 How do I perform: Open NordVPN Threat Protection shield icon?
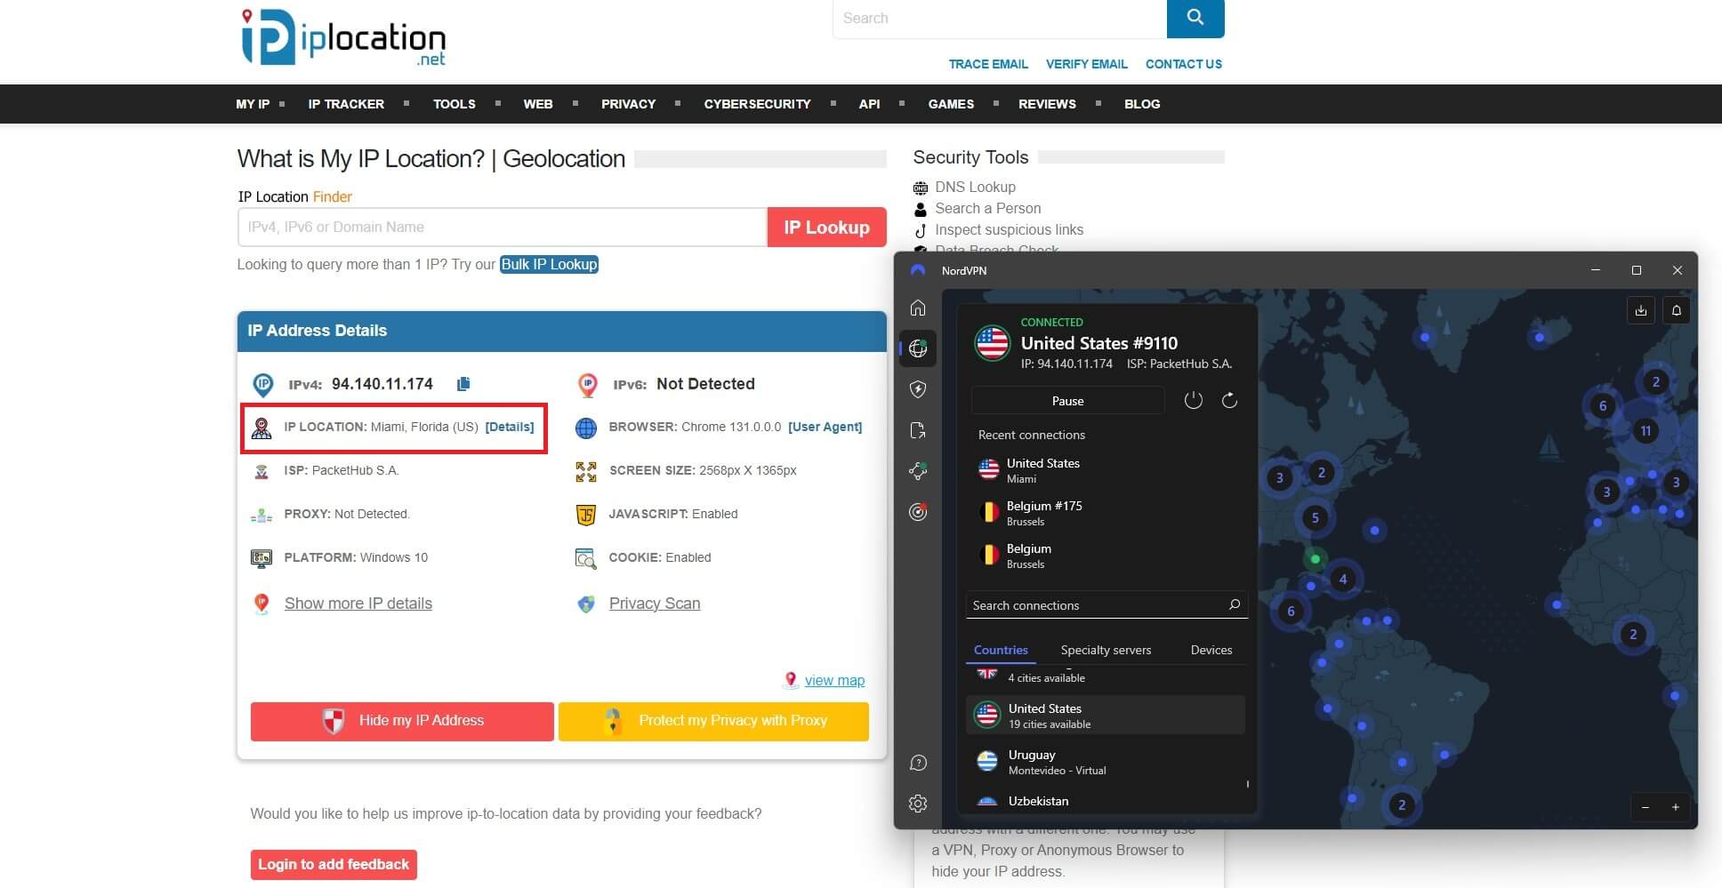[x=918, y=389]
